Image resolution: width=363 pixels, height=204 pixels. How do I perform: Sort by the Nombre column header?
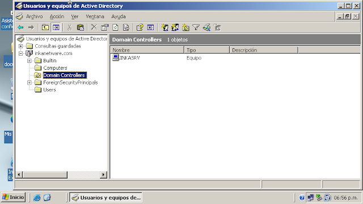(x=147, y=50)
